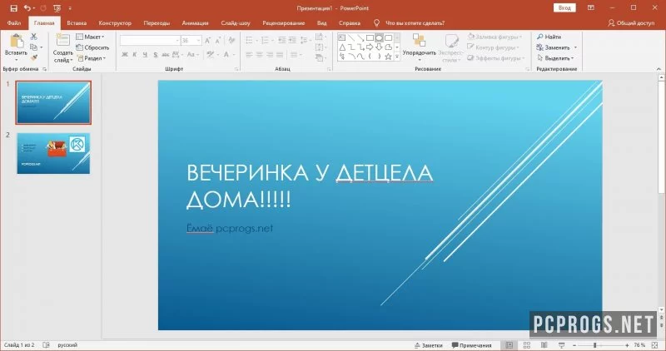Click the Decrease font size icon
The image size is (666, 351).
click(218, 41)
